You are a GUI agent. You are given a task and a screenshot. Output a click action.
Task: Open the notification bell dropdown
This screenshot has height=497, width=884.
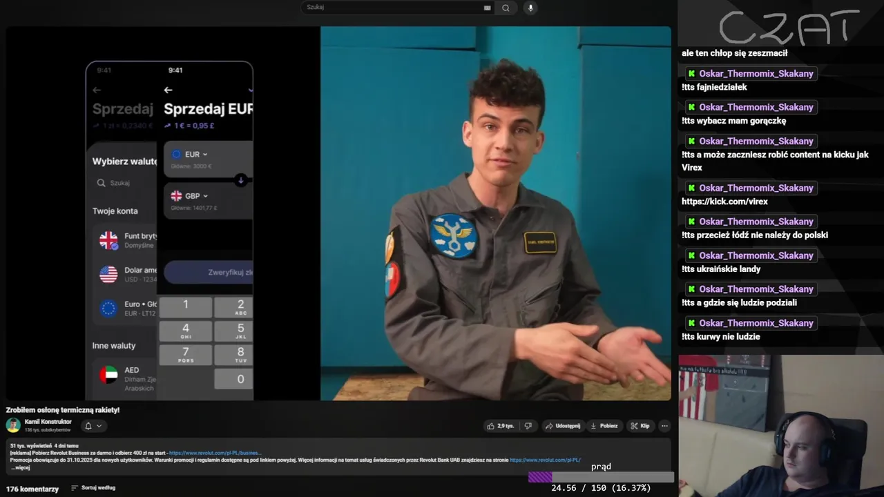[x=93, y=426]
